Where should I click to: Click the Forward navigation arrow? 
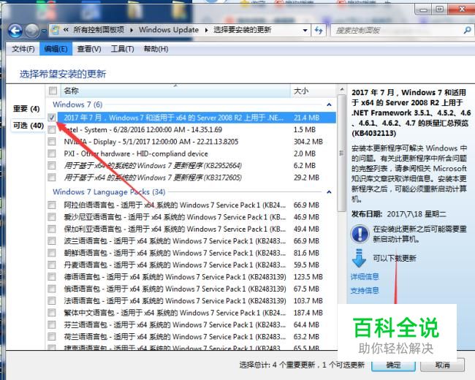point(32,31)
